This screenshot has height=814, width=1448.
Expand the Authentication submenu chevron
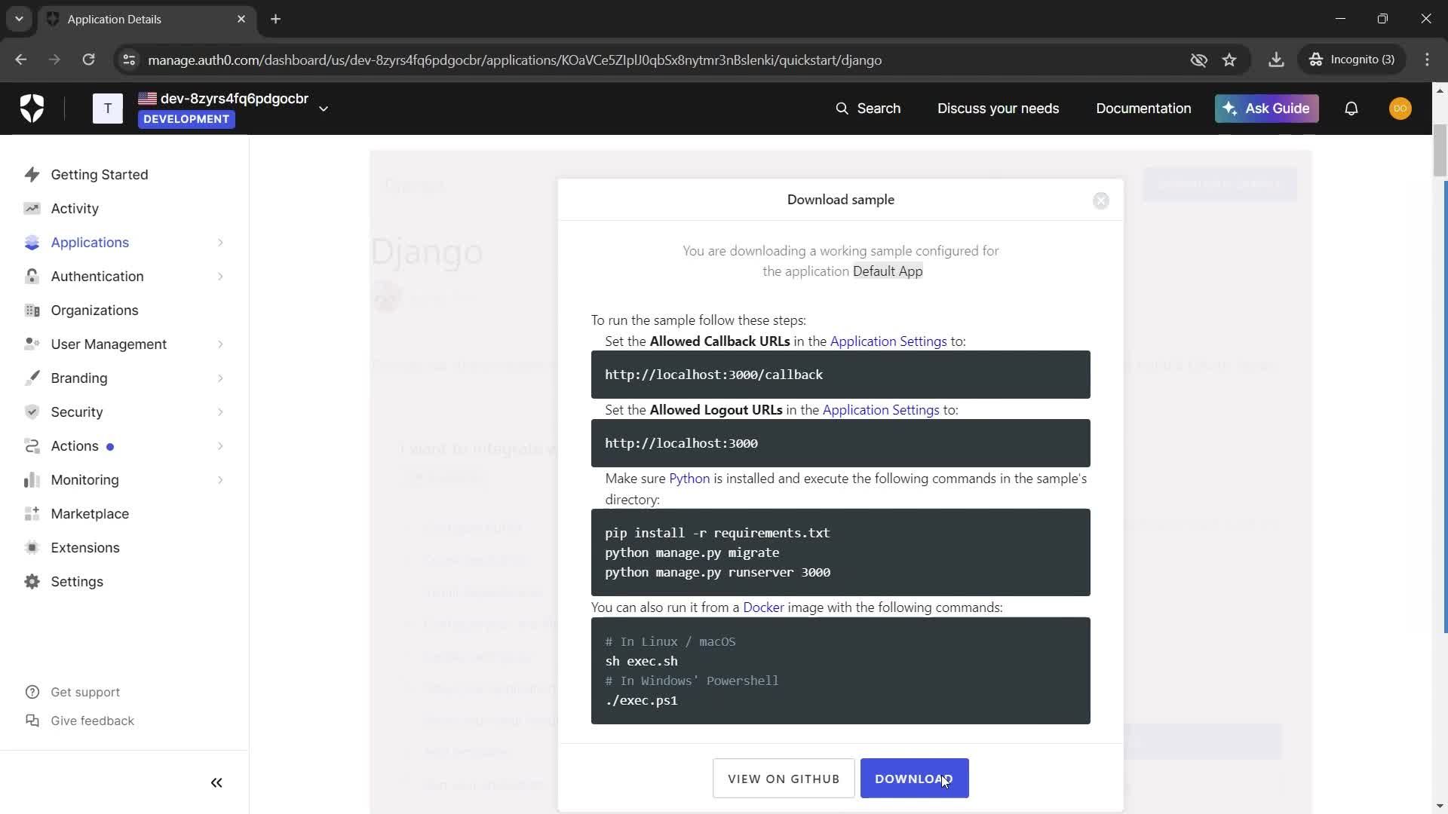click(x=220, y=277)
